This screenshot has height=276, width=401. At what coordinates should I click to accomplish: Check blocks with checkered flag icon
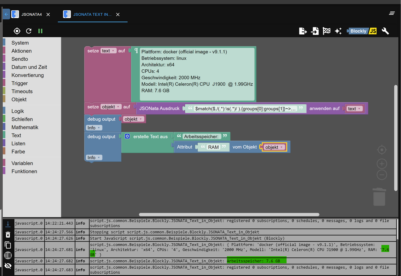[x=326, y=31]
